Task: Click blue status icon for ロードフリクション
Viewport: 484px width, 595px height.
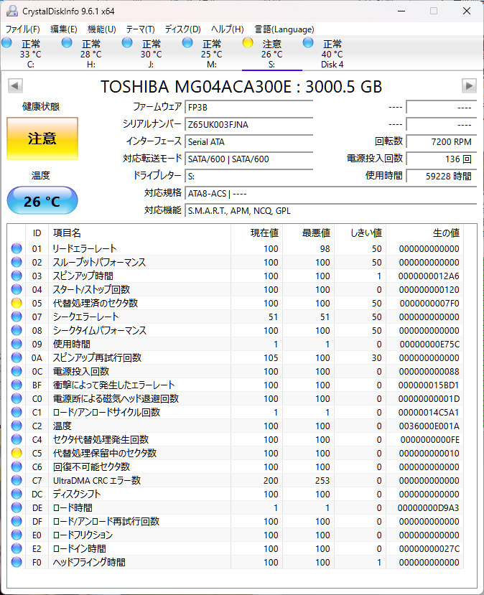Action: coord(17,535)
